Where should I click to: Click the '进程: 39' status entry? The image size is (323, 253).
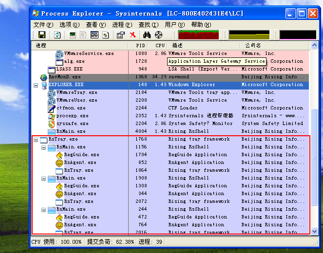click(x=151, y=242)
